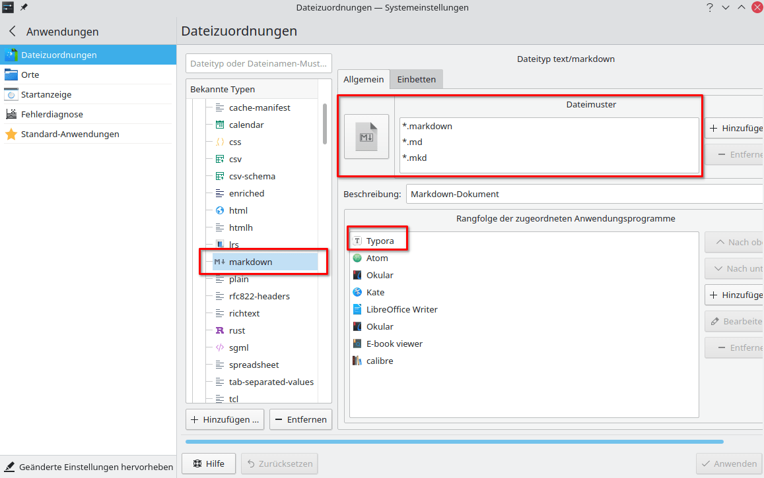Select LibreOffice Writer in the application list
This screenshot has height=478, width=764.
pyautogui.click(x=401, y=309)
